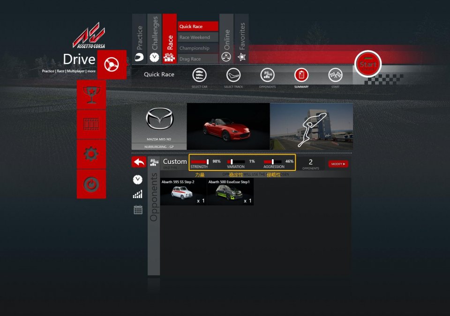This screenshot has width=450, height=316.
Task: Open the trophy achievements tile
Action: (x=91, y=95)
